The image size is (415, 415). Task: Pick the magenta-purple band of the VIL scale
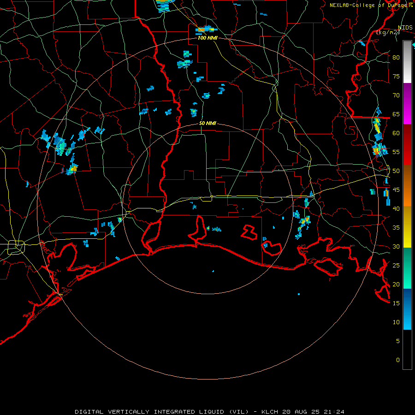(x=407, y=104)
